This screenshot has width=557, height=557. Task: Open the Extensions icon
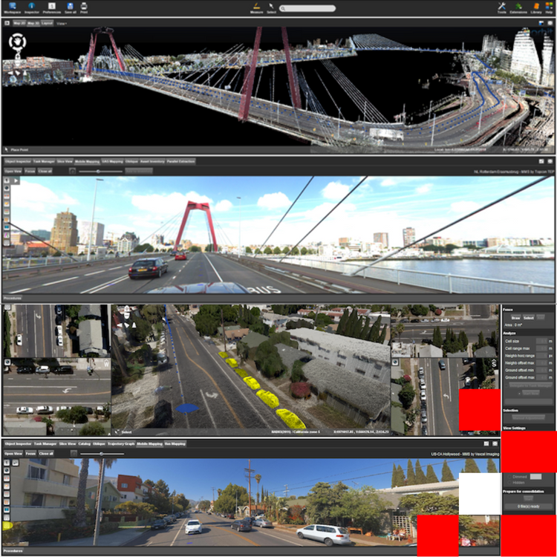(518, 7)
